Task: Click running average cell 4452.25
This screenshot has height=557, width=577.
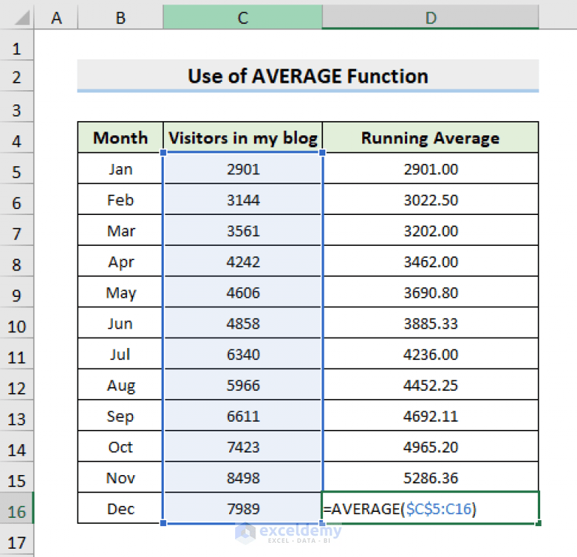Action: click(x=430, y=385)
